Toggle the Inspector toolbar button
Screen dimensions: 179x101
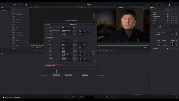[x=171, y=5]
